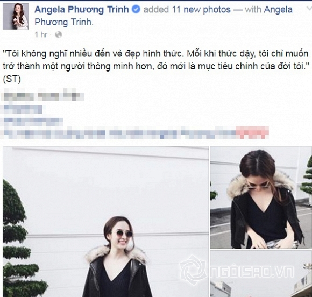The width and height of the screenshot is (312, 297).
Task: Open the 1 hr timestamp link
Action: (41, 34)
